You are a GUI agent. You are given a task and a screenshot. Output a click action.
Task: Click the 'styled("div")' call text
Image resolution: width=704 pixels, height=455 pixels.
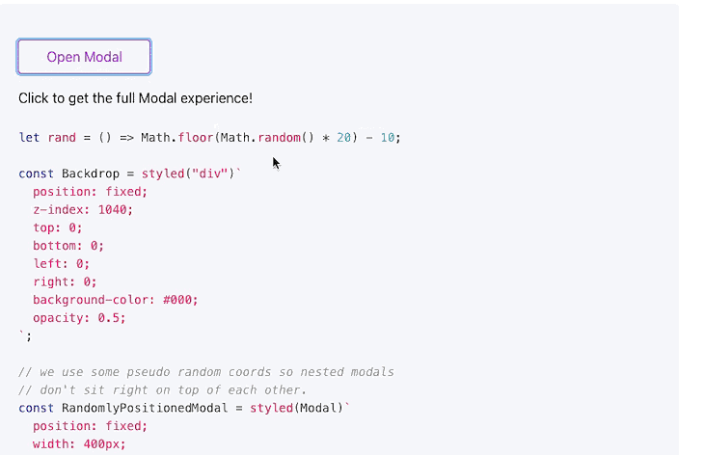point(188,174)
